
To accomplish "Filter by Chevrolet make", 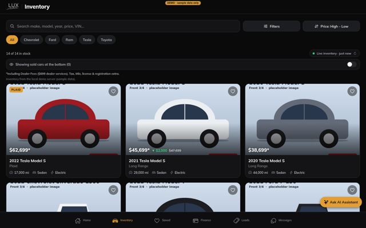I will click(31, 40).
